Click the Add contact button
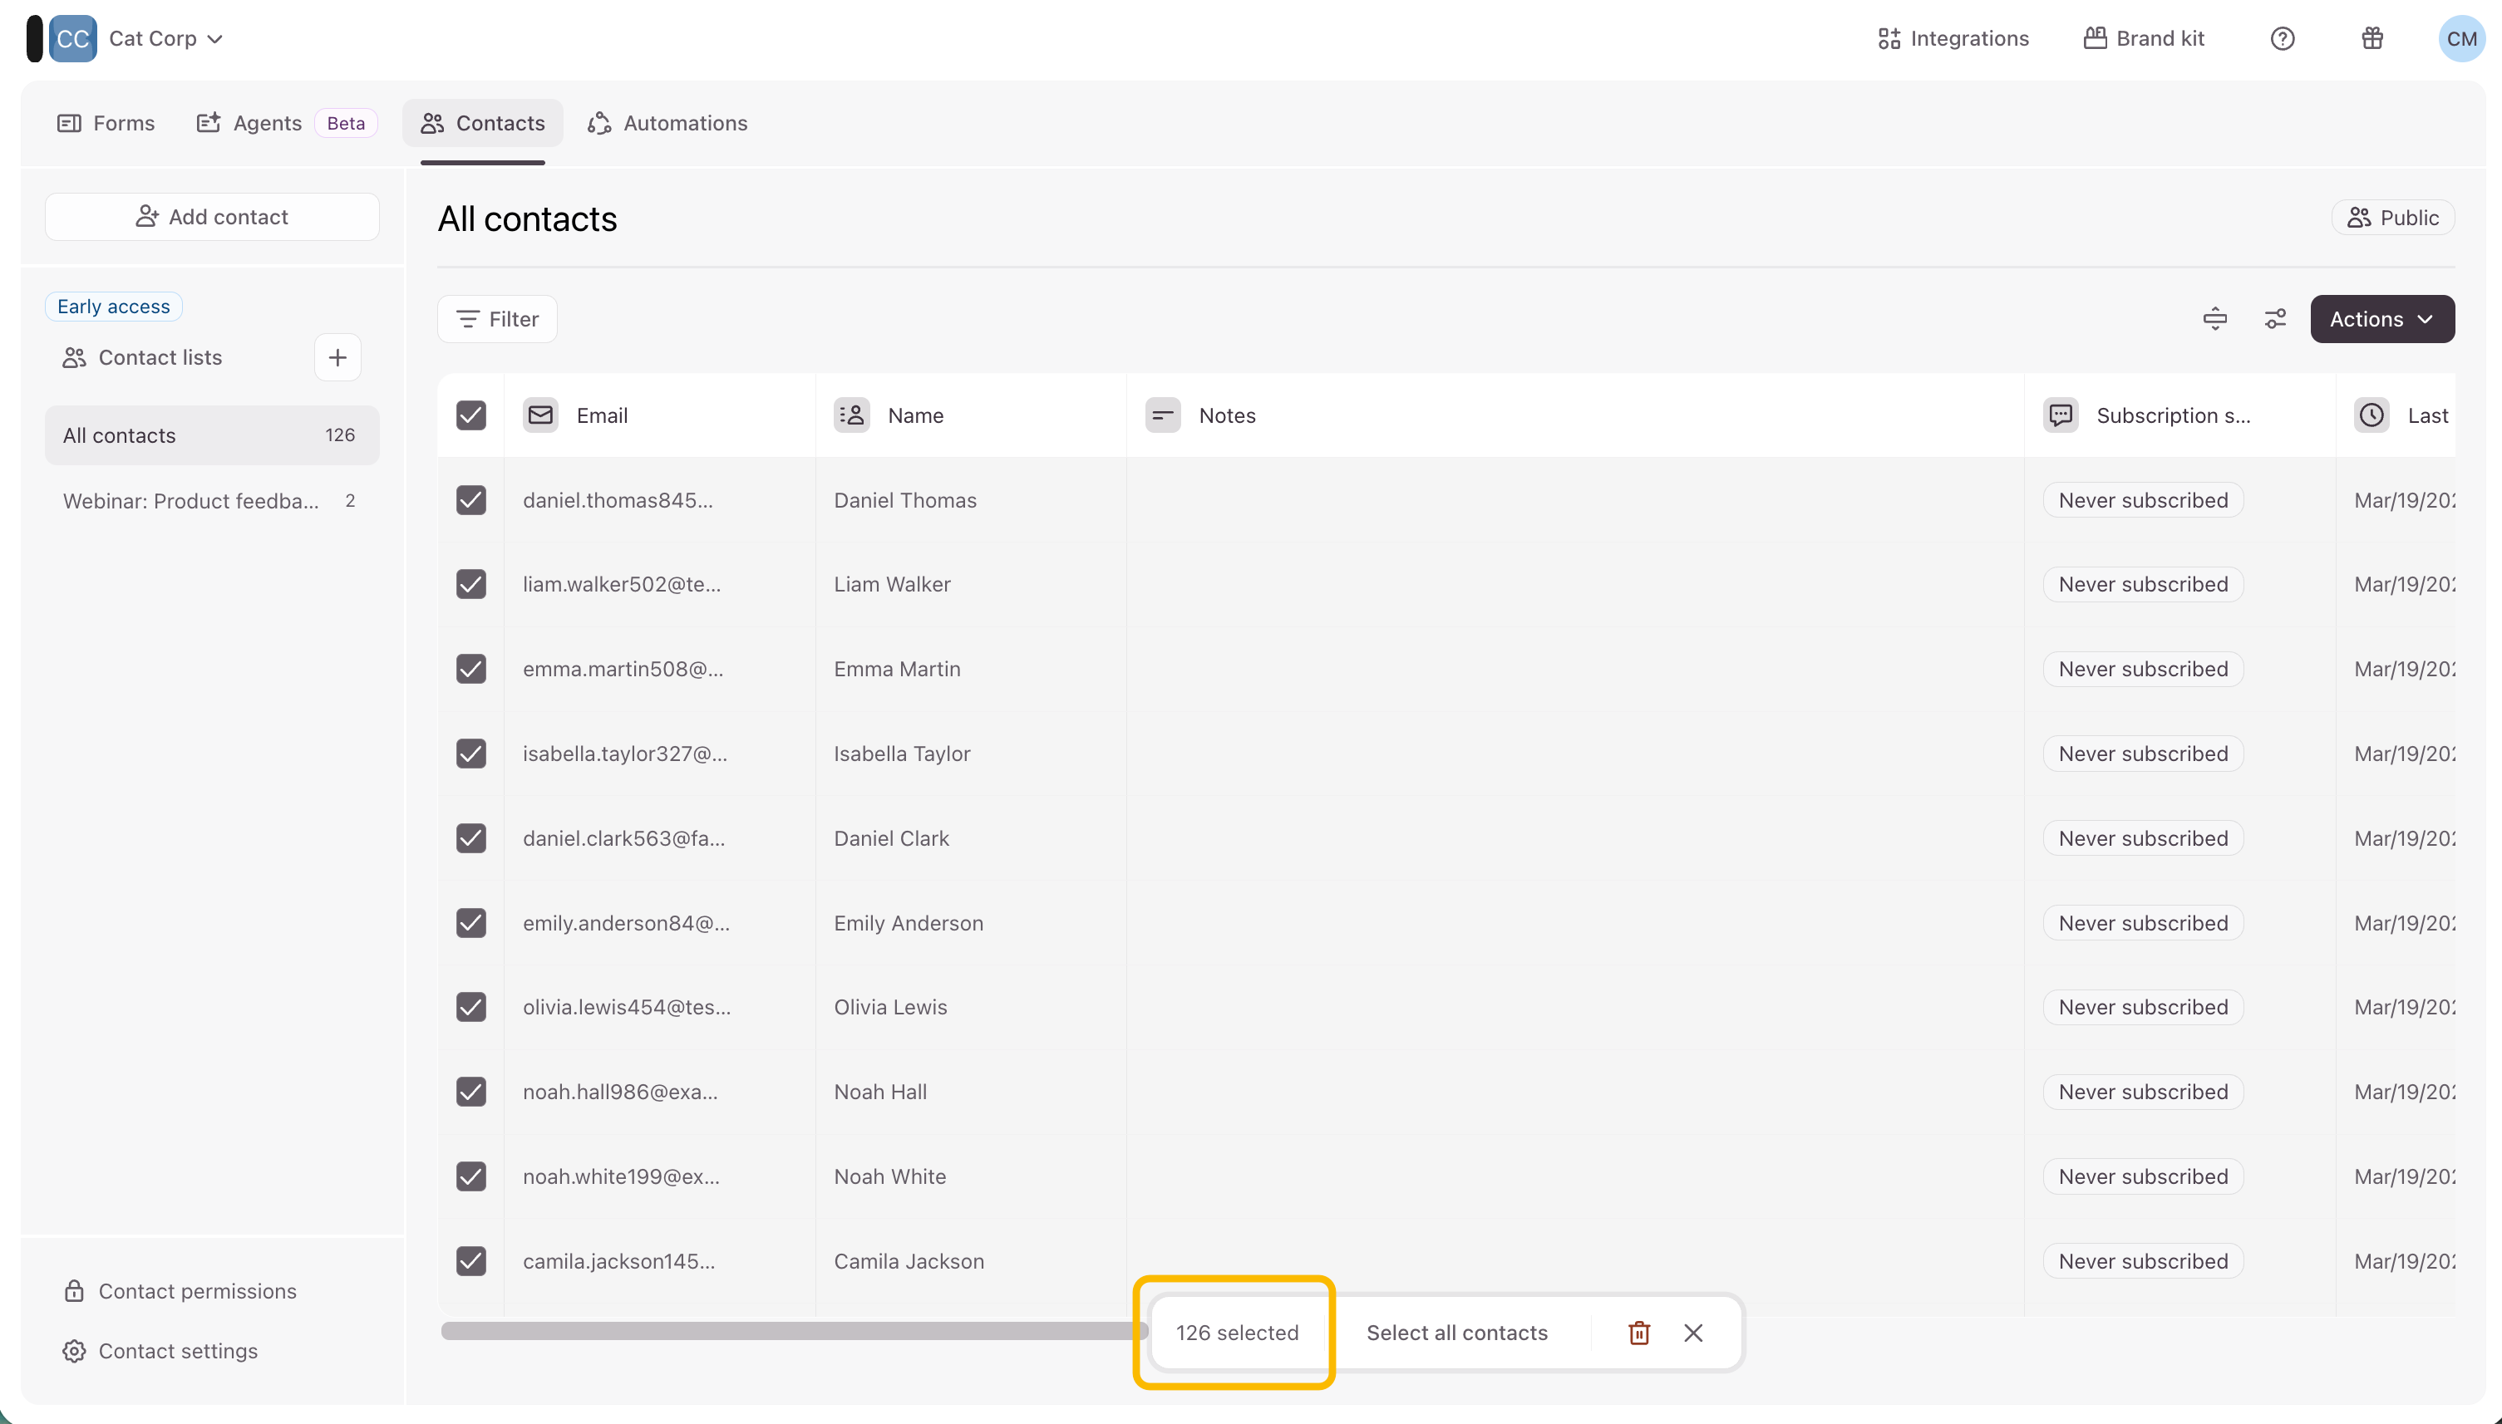The width and height of the screenshot is (2502, 1424). 211,217
